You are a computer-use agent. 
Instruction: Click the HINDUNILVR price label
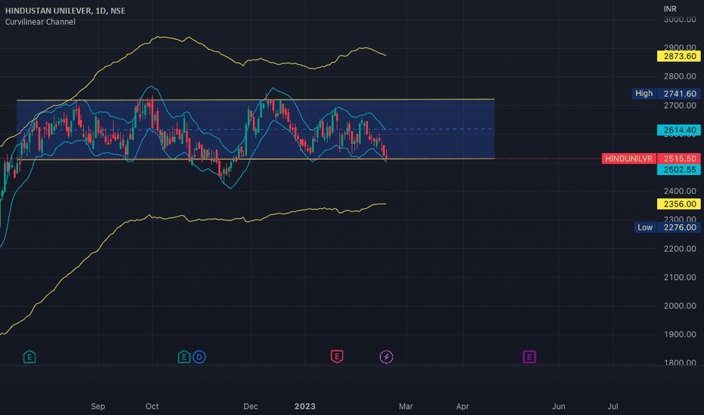pos(629,158)
